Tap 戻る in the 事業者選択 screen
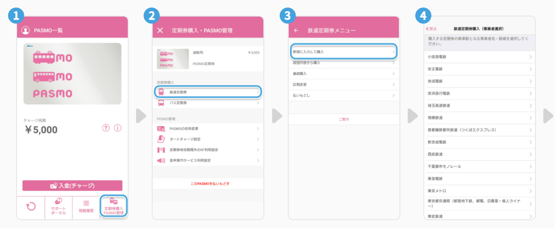This screenshot has height=228, width=555. point(432,29)
